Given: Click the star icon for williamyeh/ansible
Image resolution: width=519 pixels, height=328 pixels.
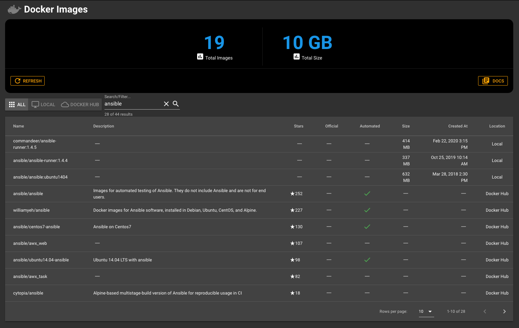Looking at the screenshot, I should point(292,210).
